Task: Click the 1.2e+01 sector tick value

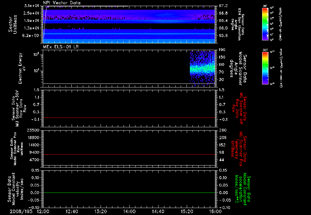Action: pos(31,28)
